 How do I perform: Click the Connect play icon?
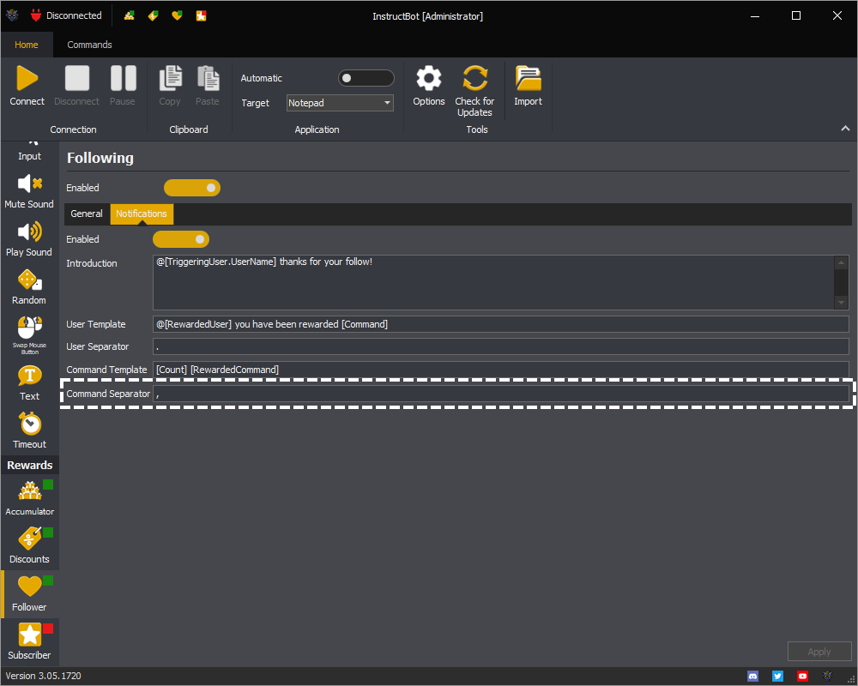pos(27,78)
